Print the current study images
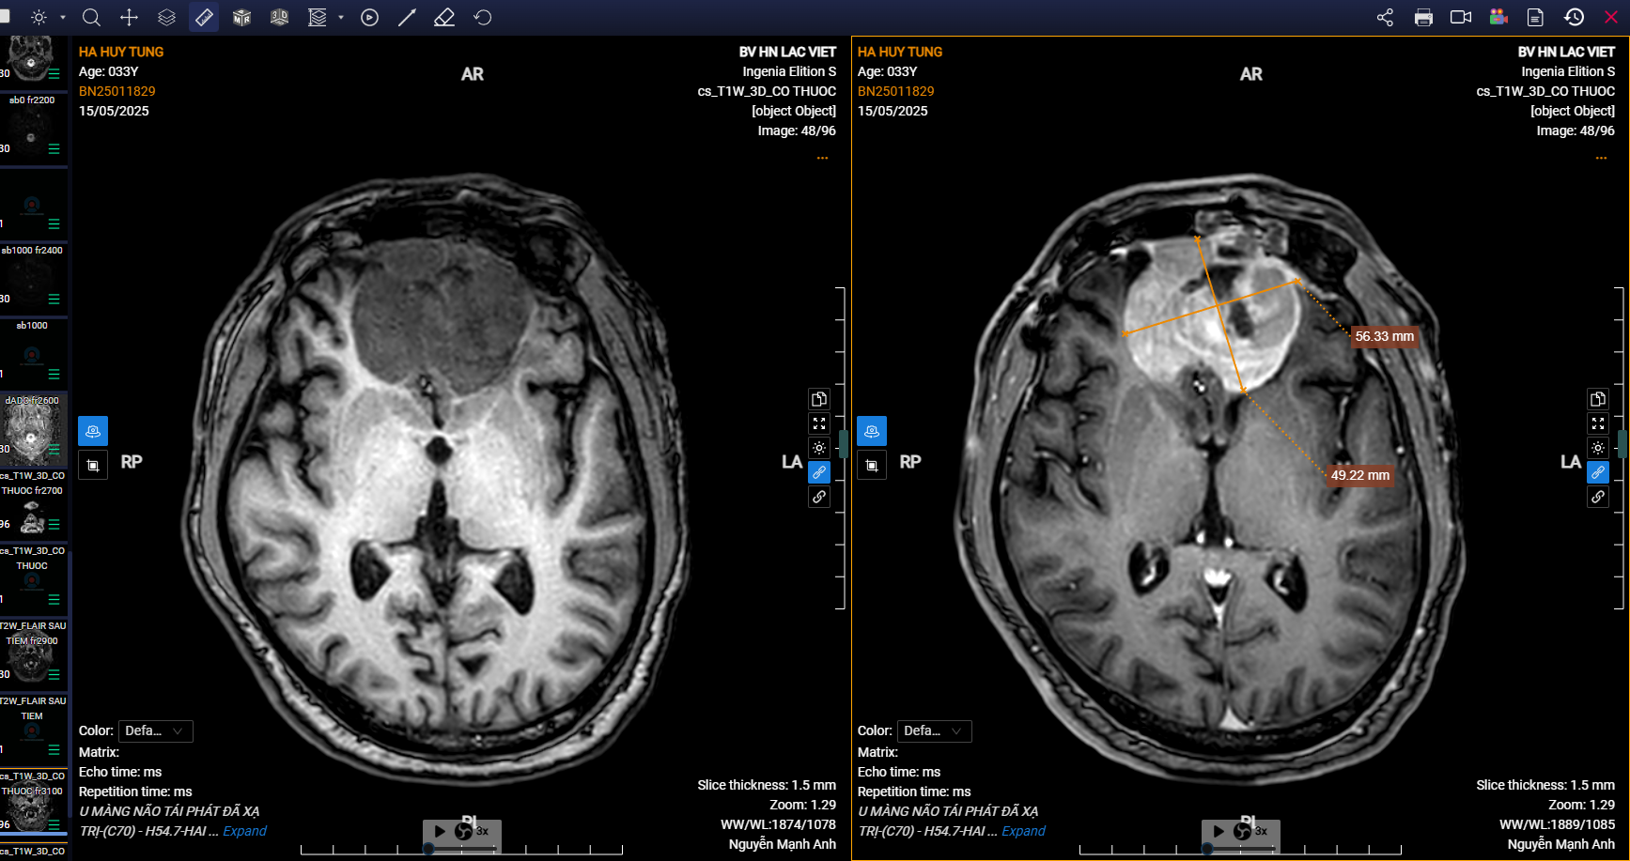Viewport: 1630px width, 861px height. point(1423,18)
